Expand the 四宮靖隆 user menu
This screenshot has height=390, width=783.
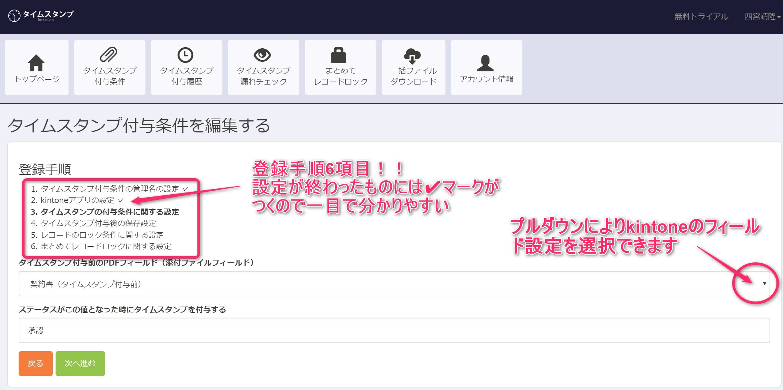762,16
